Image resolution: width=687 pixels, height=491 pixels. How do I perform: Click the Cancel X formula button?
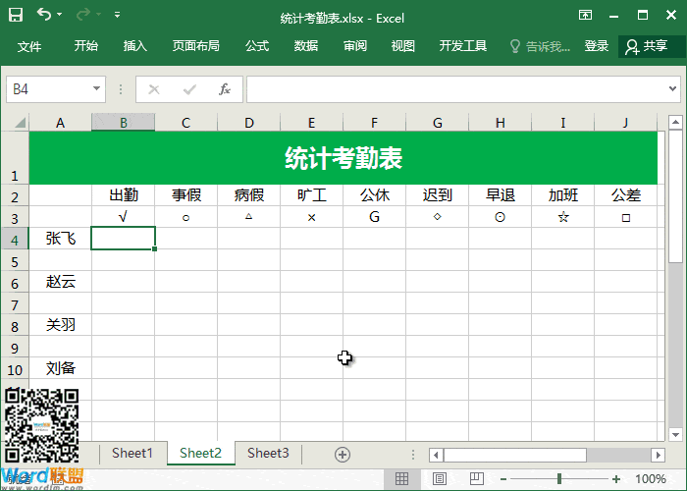click(x=154, y=89)
